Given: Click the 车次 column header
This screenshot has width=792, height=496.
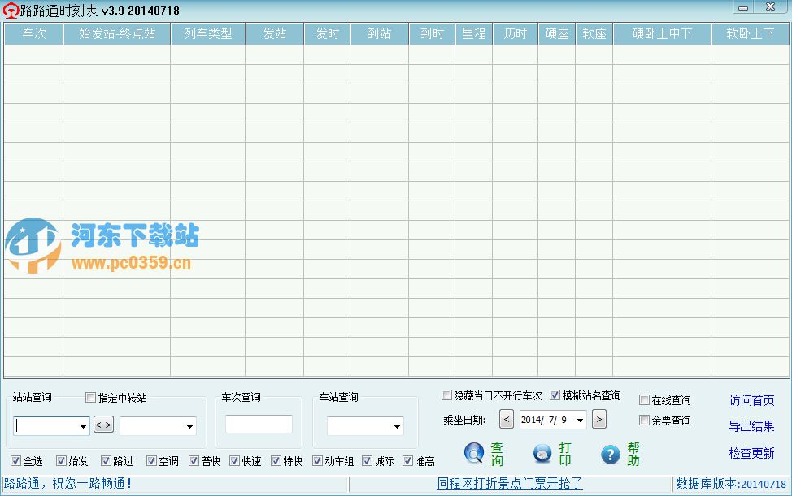Looking at the screenshot, I should coord(33,33).
